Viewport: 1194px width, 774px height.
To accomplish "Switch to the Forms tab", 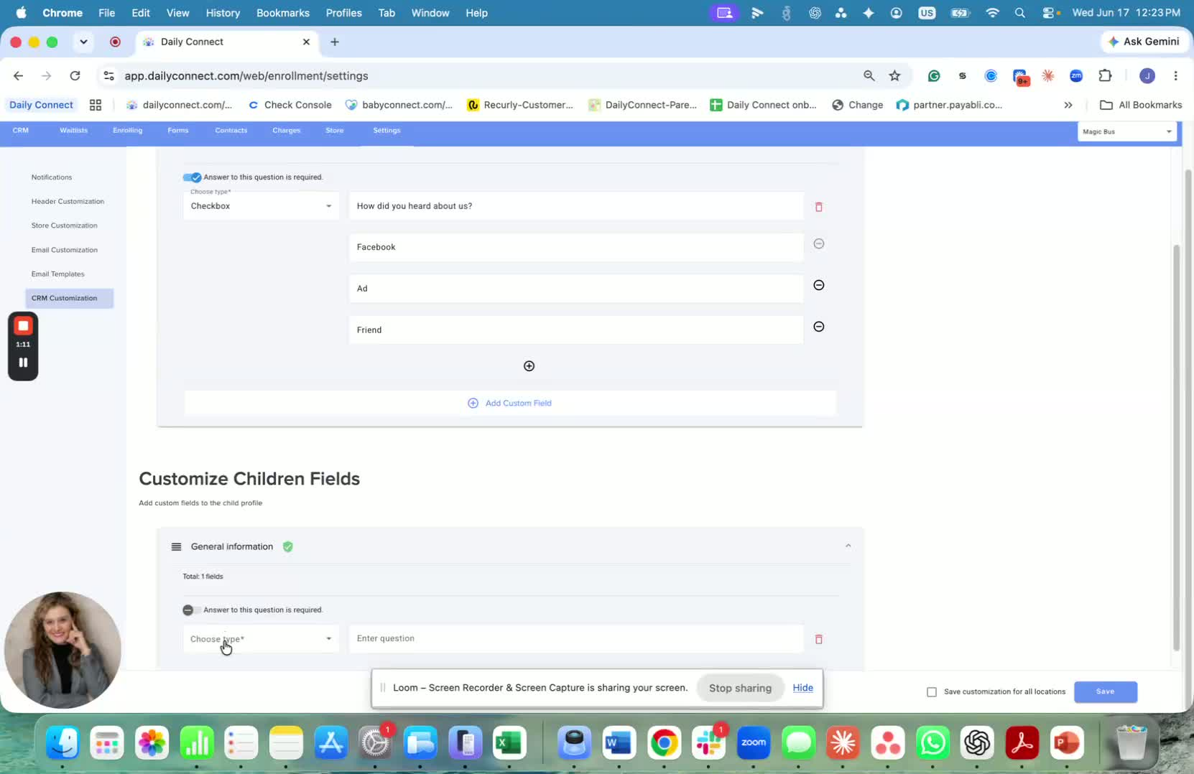I will pyautogui.click(x=178, y=130).
